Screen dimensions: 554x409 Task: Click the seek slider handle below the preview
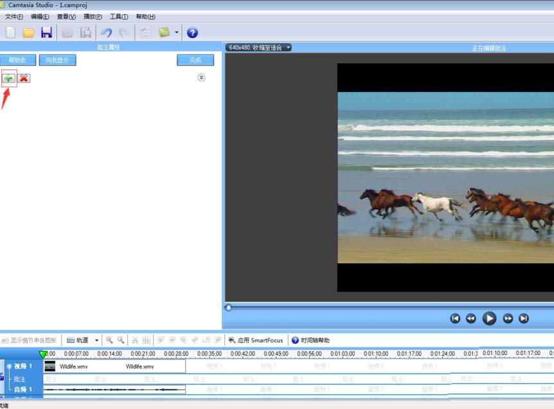(x=228, y=307)
